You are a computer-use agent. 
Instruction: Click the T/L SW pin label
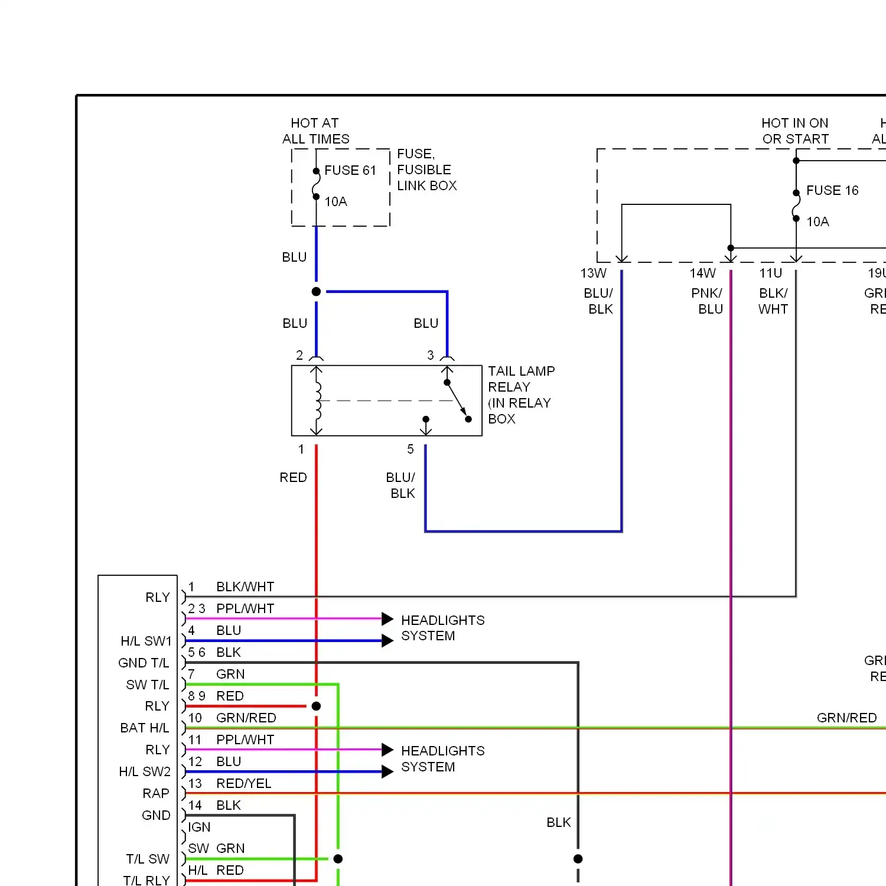pos(148,859)
